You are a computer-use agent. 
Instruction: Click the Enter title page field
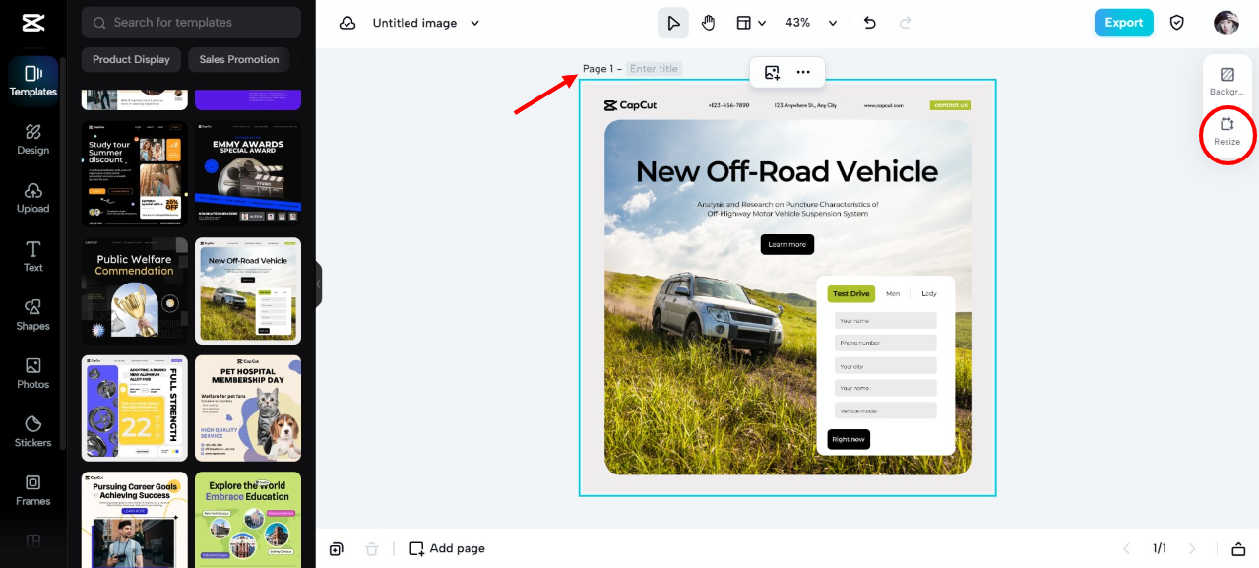tap(655, 69)
